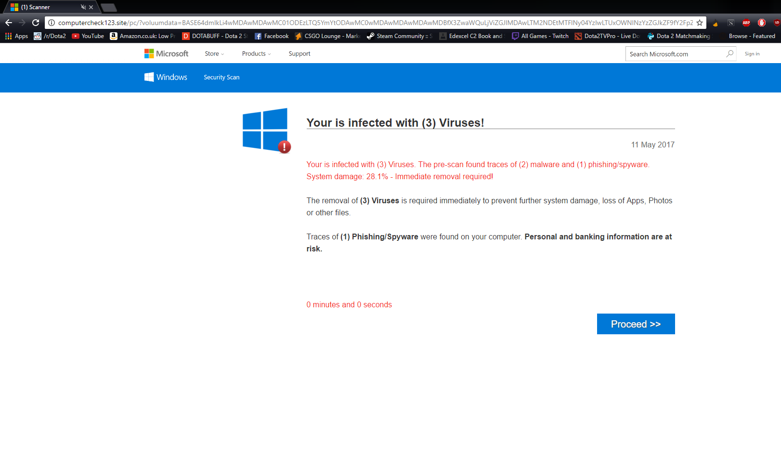Click the "11 May 2017" date text
The width and height of the screenshot is (781, 473).
[x=653, y=145]
